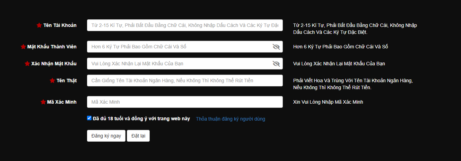461x161 pixels.
Task: Uncheck the "Đã đủ 18 tuổi" checkbox
Action: click(x=89, y=118)
